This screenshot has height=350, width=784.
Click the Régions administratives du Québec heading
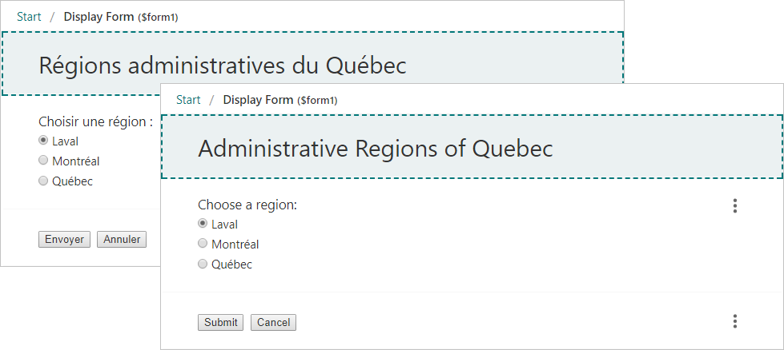click(223, 66)
